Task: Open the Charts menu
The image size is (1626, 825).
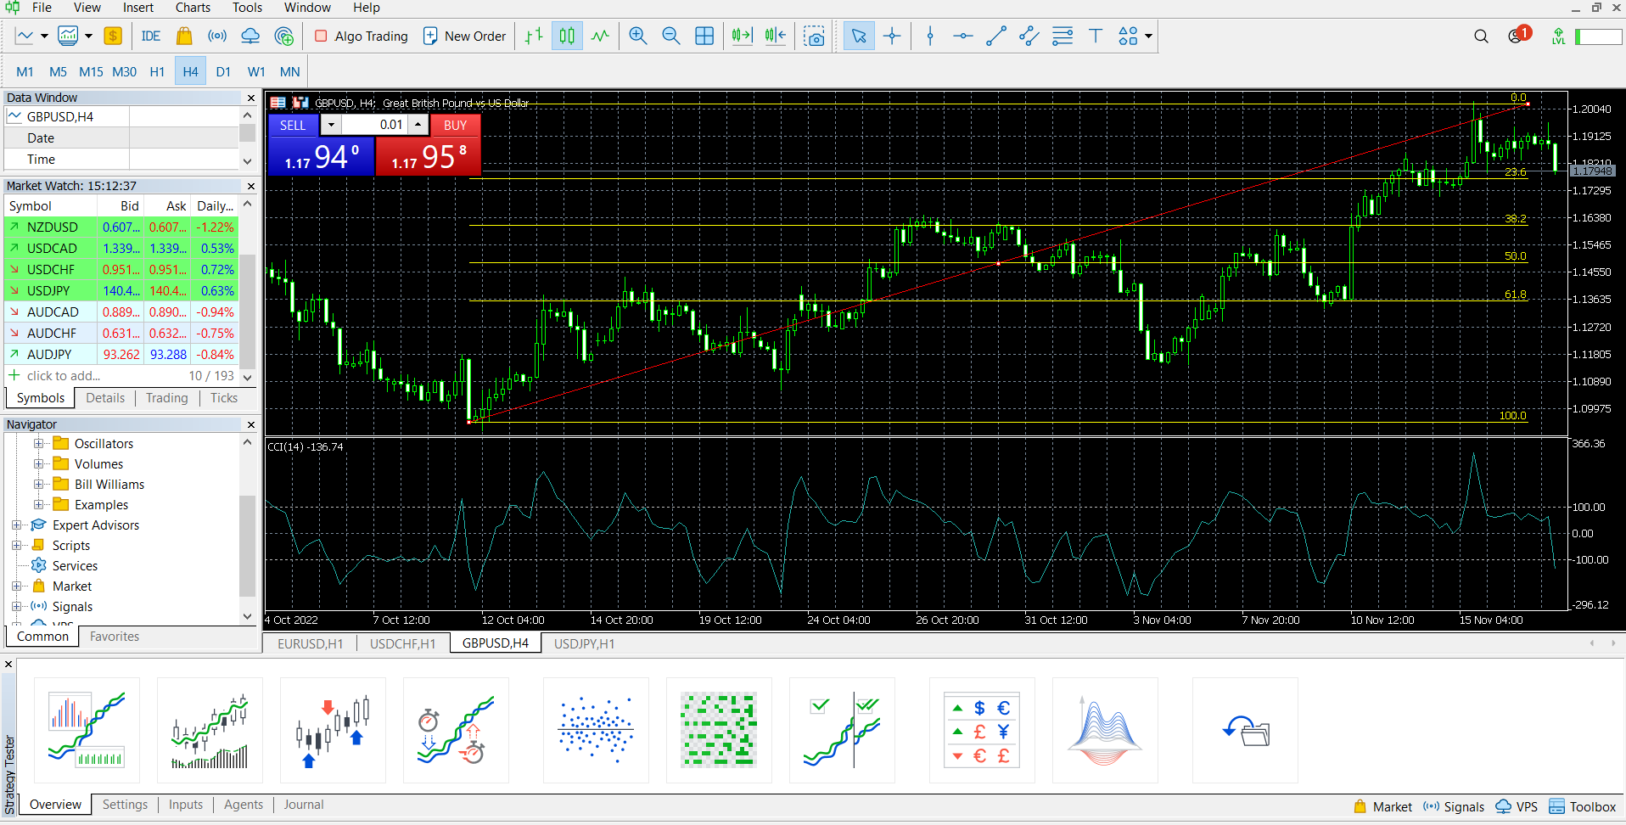Action: [x=193, y=8]
